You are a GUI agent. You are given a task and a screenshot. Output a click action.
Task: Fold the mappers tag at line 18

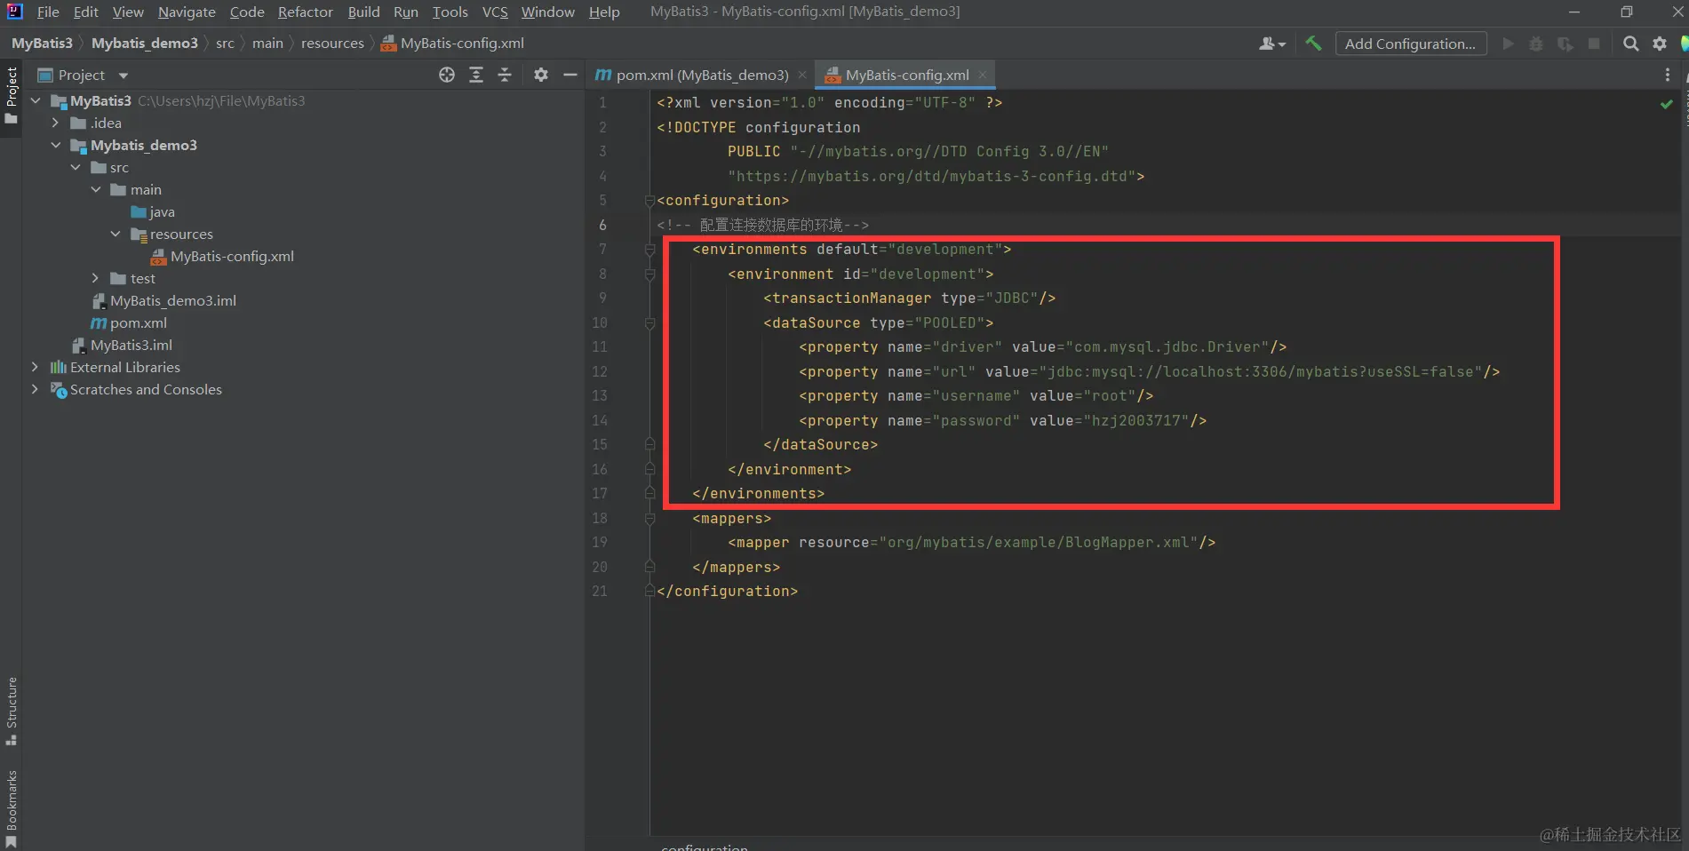coord(649,519)
